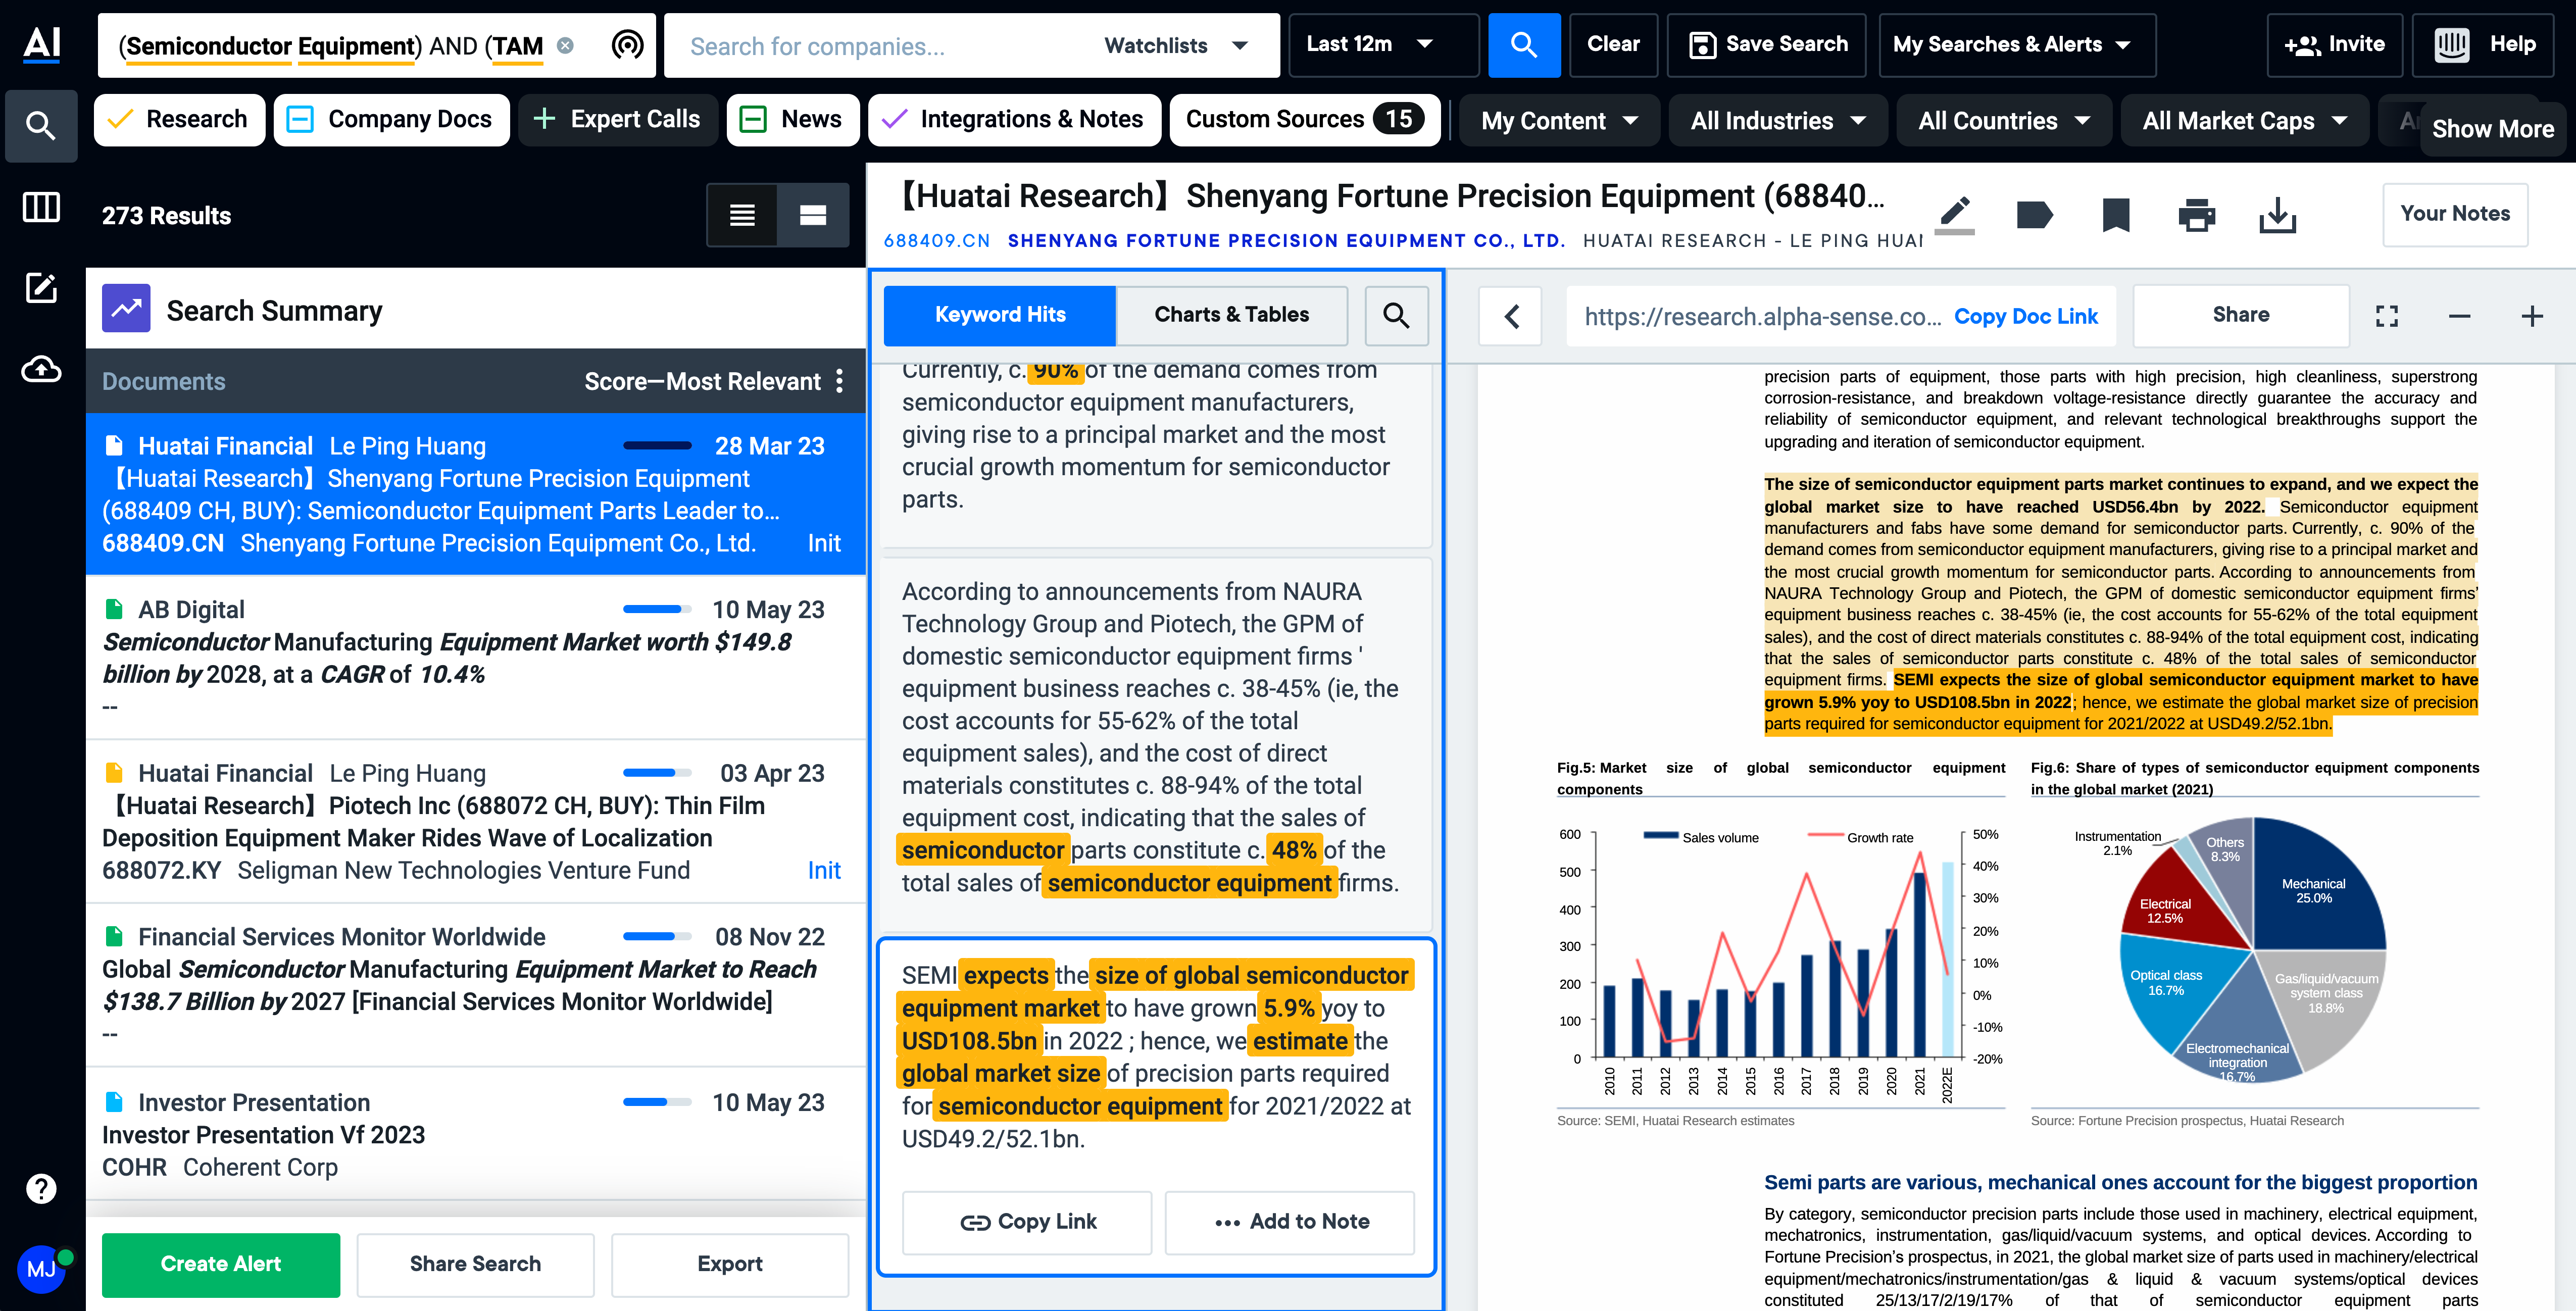This screenshot has height=1311, width=2576.
Task: Enter fullscreen document view
Action: (2387, 316)
